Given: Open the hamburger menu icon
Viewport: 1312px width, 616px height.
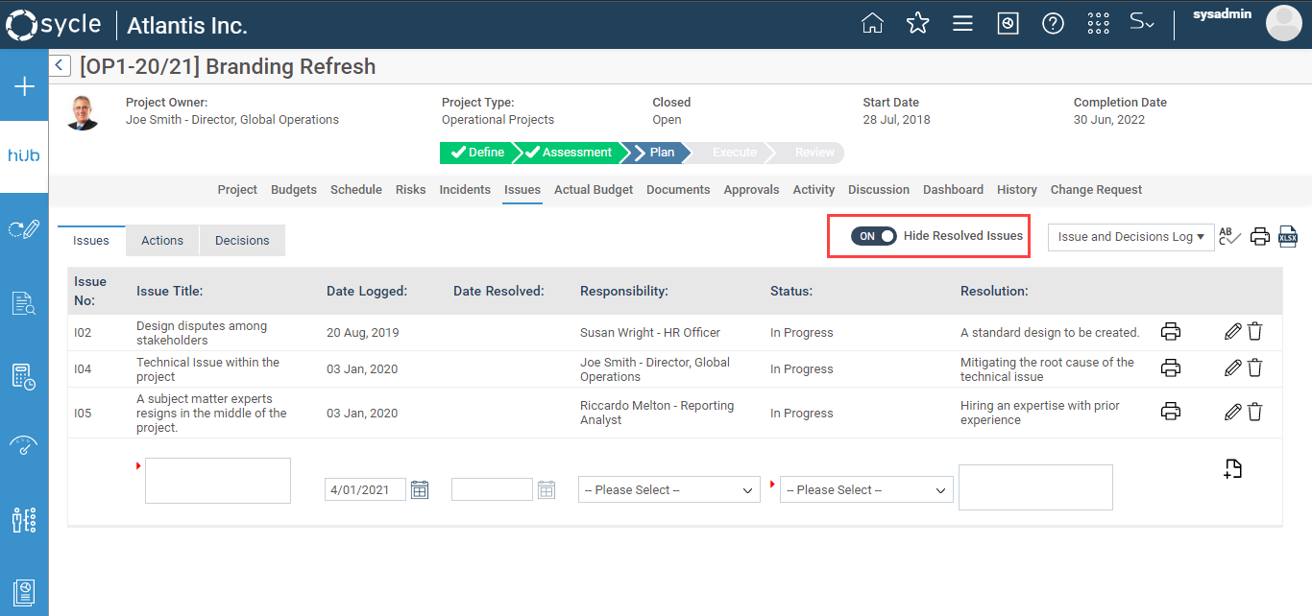Looking at the screenshot, I should click(x=962, y=23).
